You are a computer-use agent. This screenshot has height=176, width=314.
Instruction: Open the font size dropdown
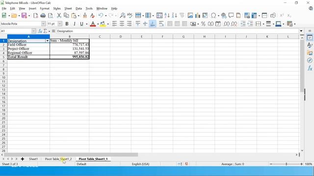60,24
